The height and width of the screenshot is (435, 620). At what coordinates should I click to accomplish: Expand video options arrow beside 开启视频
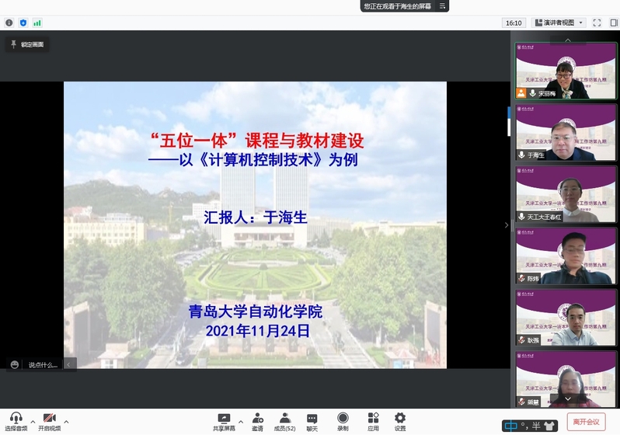coord(66,422)
